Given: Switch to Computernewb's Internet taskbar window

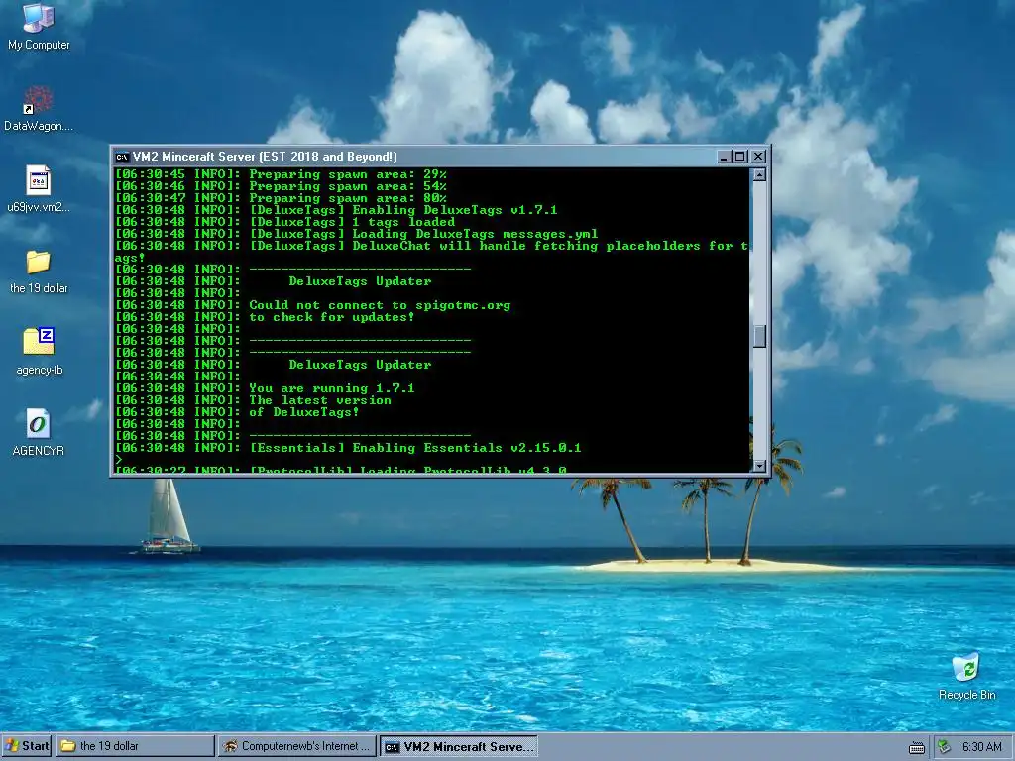Looking at the screenshot, I should point(297,746).
